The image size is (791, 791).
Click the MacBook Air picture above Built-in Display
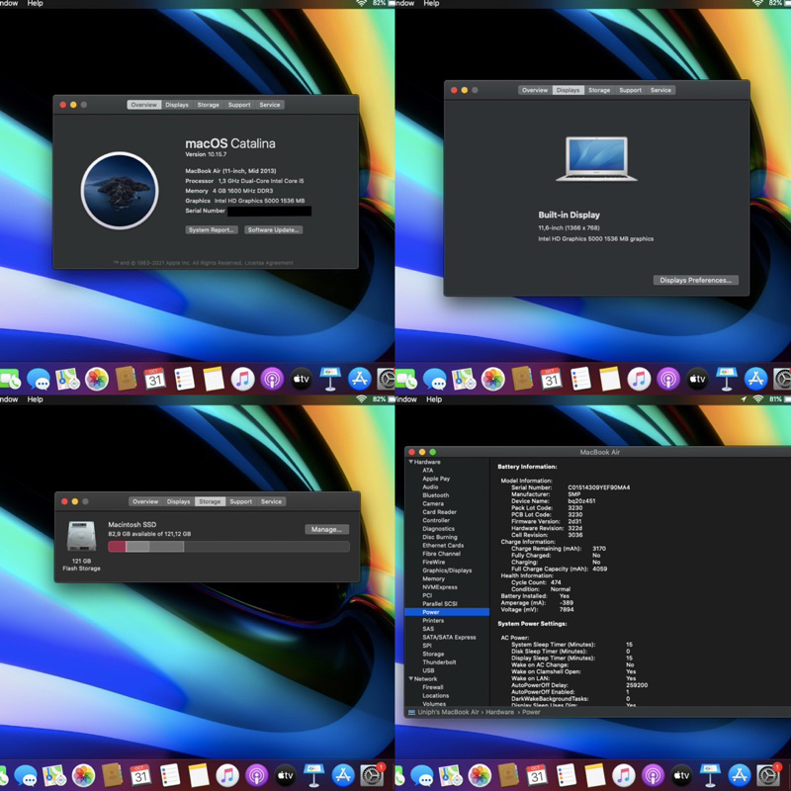tap(591, 158)
